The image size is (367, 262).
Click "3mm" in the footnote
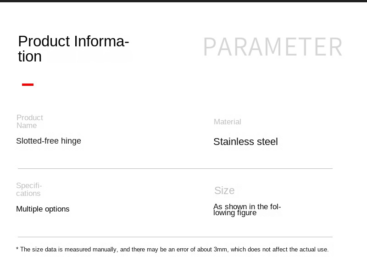[221, 250]
